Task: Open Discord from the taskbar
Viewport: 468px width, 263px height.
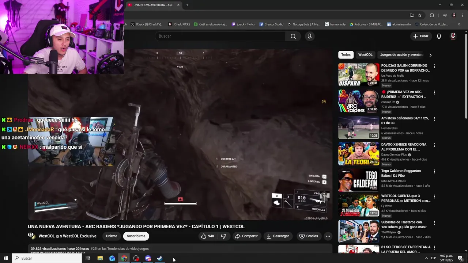Action: point(148,258)
